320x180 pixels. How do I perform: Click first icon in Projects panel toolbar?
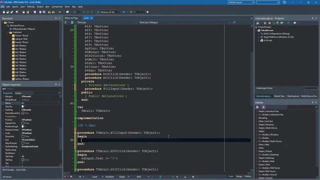[258, 23]
